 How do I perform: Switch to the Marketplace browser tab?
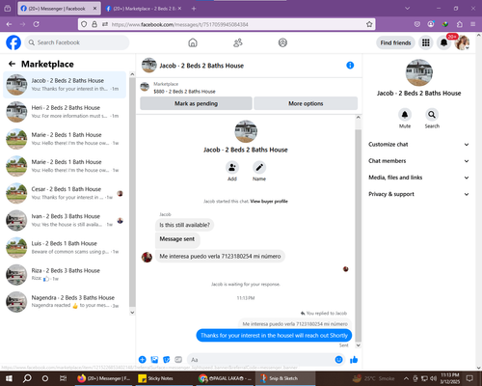(143, 9)
